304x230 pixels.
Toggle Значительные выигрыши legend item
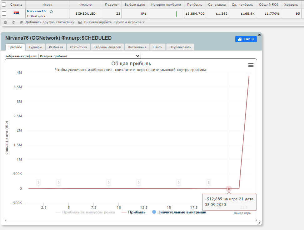pyautogui.click(x=179, y=212)
